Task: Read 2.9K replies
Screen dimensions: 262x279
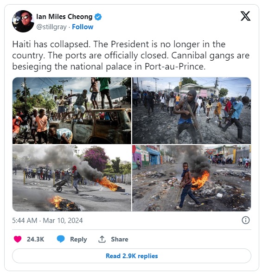Action: [x=132, y=256]
